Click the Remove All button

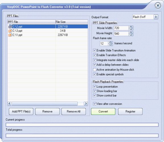click(x=74, y=111)
